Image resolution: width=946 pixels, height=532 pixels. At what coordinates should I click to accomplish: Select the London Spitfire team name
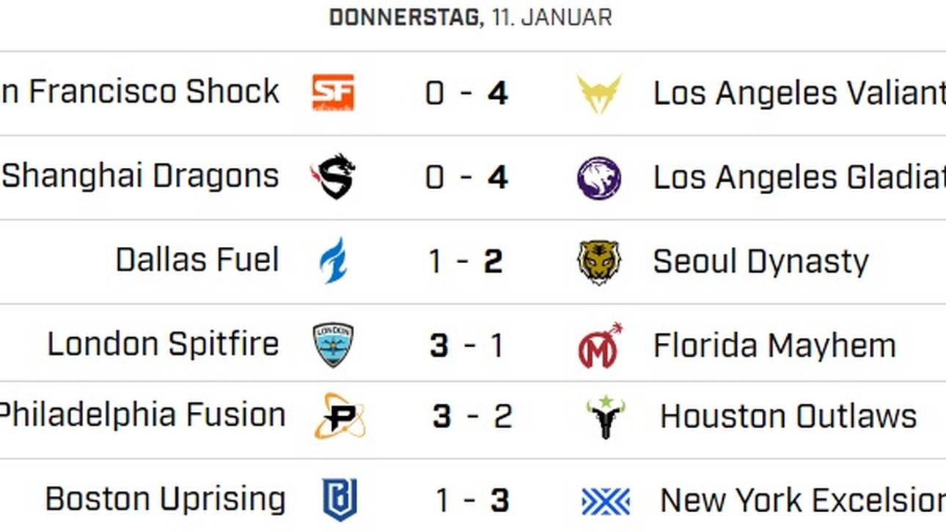163,344
